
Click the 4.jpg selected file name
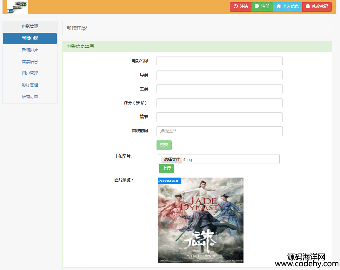pos(188,160)
